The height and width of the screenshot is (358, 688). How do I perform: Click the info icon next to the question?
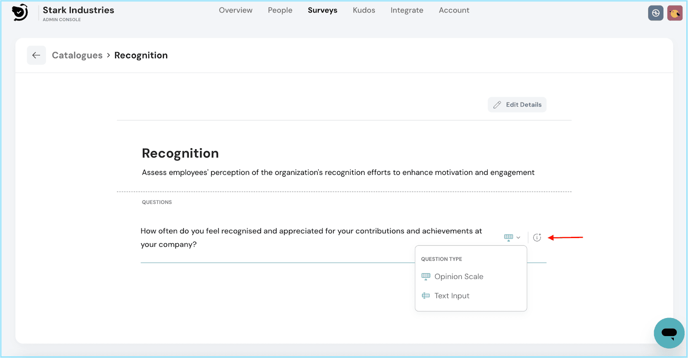point(537,237)
